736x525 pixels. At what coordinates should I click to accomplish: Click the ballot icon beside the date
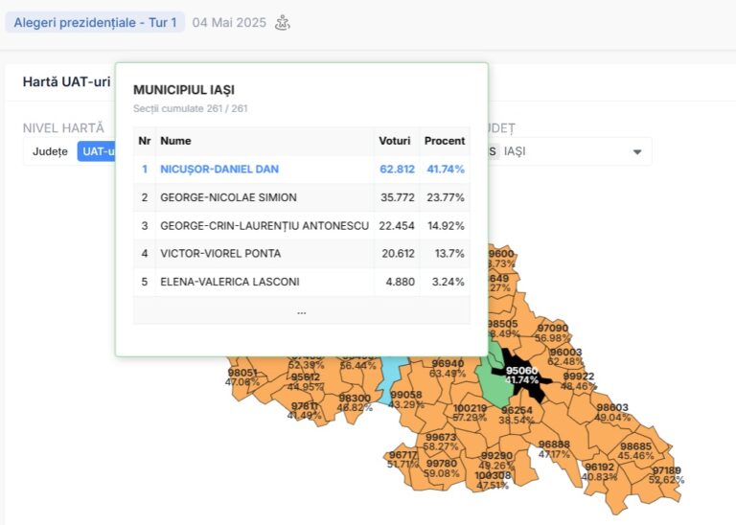(282, 22)
